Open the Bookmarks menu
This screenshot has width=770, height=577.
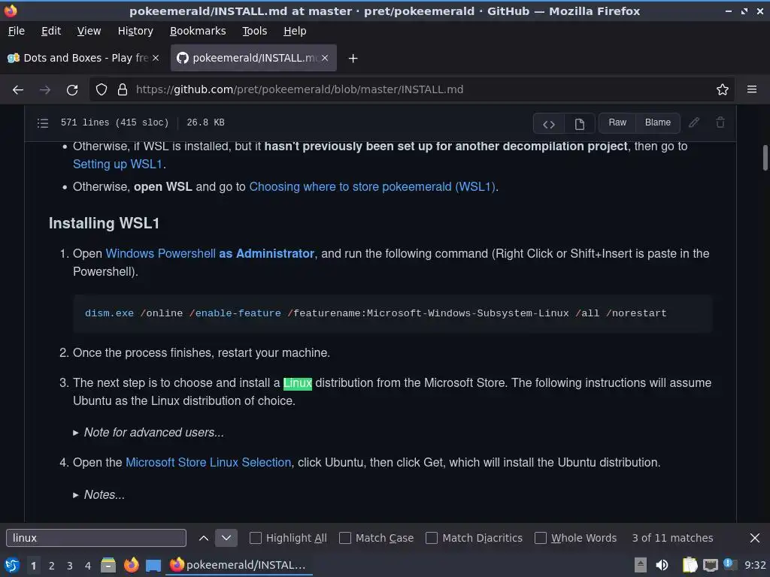[198, 31]
